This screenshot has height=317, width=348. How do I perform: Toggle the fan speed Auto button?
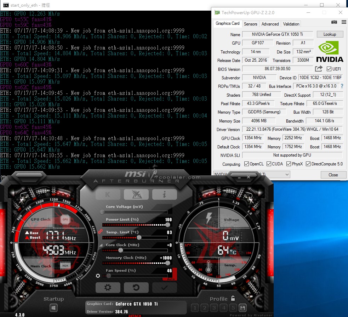[x=170, y=279]
